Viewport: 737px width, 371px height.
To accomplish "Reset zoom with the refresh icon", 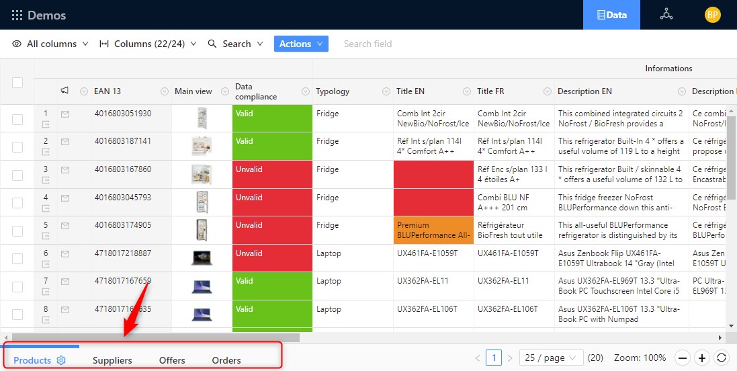I will tap(722, 358).
